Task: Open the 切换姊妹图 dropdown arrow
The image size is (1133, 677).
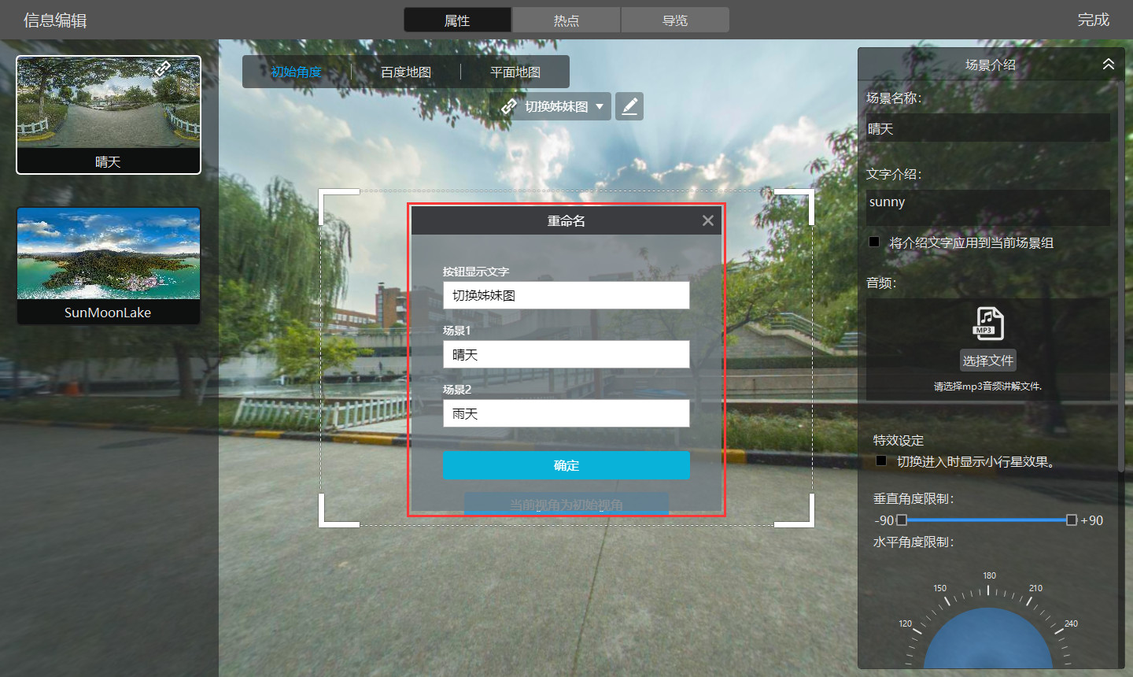Action: click(x=600, y=106)
